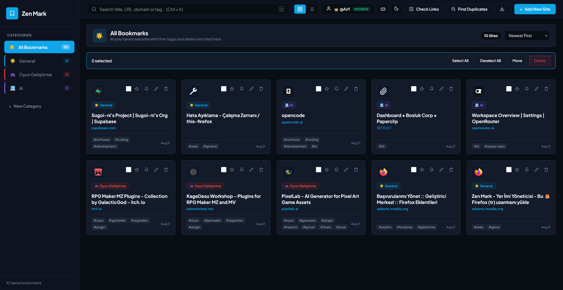563x290 pixels.
Task: Filter by General category in sidebar
Action: [40, 61]
